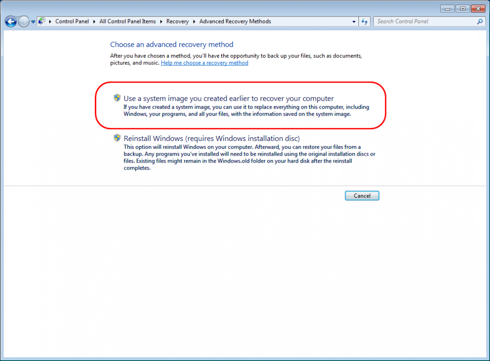Viewport: 490px width, 361px height.
Task: Expand the root arrow before Control Panel
Action: click(x=50, y=22)
